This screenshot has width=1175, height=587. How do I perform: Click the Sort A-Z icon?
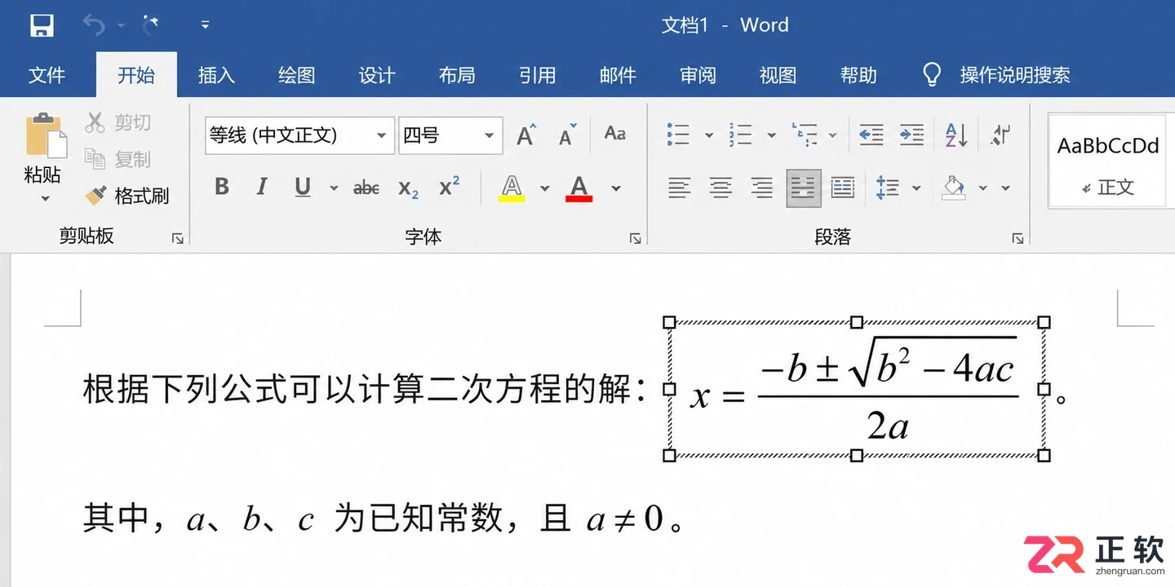956,135
